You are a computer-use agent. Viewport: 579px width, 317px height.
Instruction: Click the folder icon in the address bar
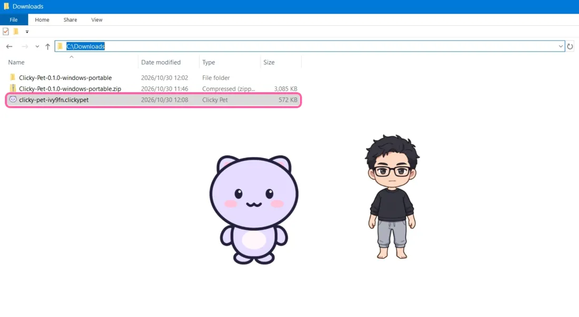60,46
